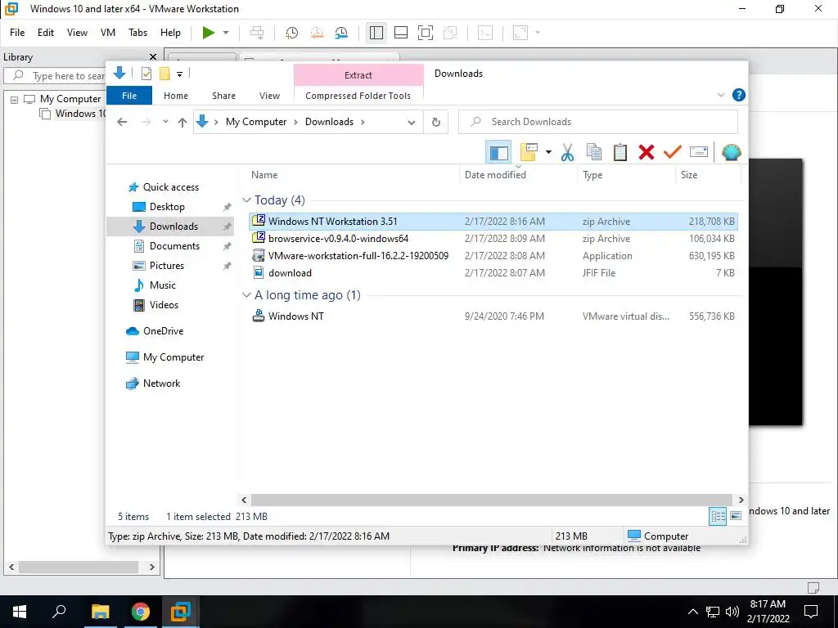Open Google Chrome from the taskbar
The height and width of the screenshot is (628, 838).
click(141, 612)
